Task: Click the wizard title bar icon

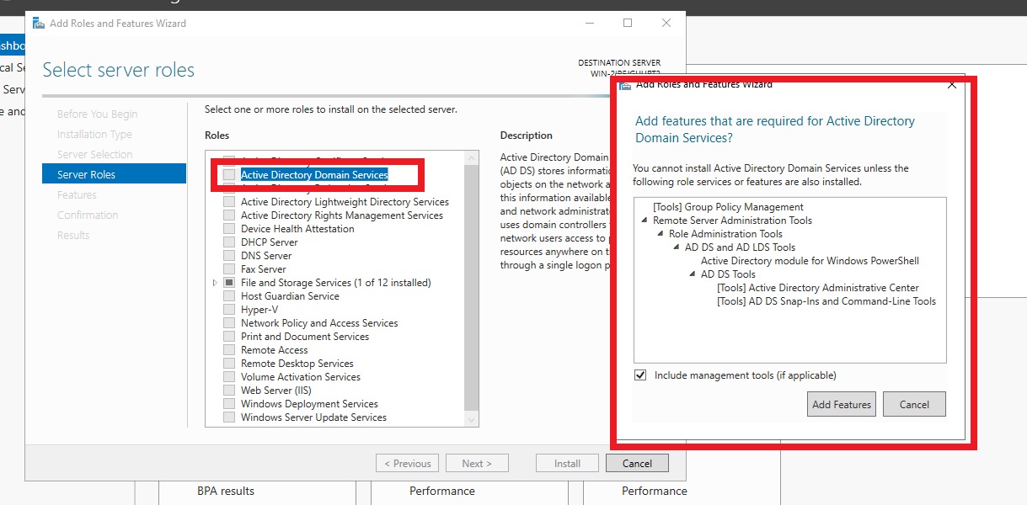Action: pos(38,24)
